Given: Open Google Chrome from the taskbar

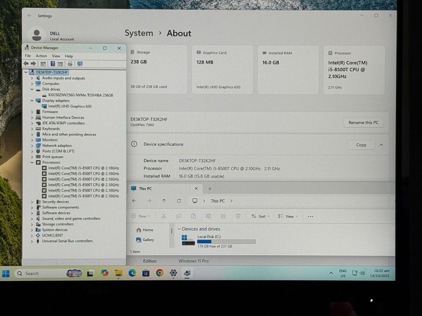Looking at the screenshot, I should (x=159, y=273).
